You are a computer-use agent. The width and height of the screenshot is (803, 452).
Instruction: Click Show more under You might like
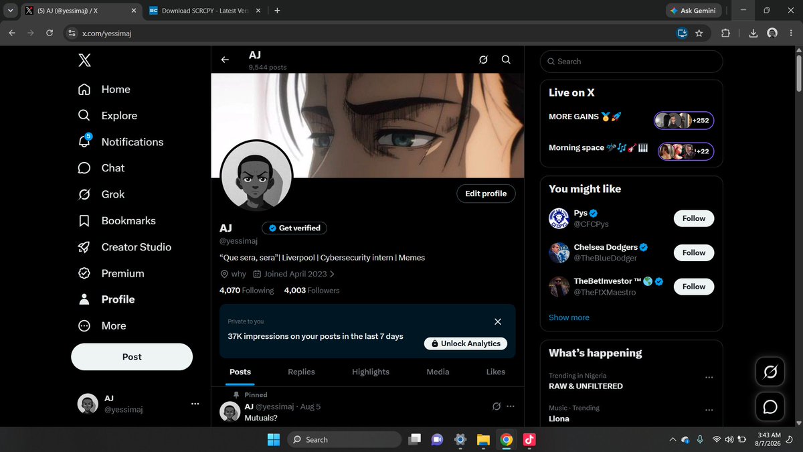(x=569, y=317)
